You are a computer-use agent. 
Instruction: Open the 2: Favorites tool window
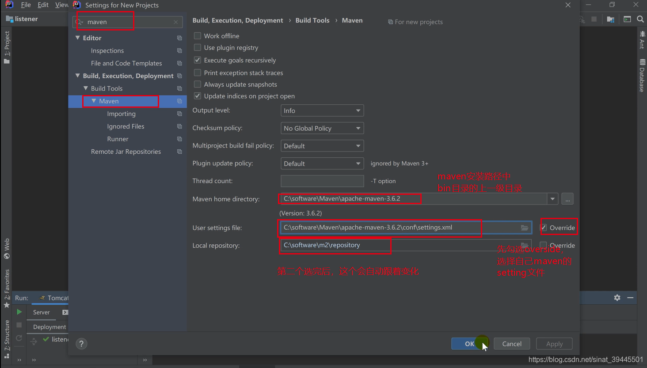click(7, 288)
